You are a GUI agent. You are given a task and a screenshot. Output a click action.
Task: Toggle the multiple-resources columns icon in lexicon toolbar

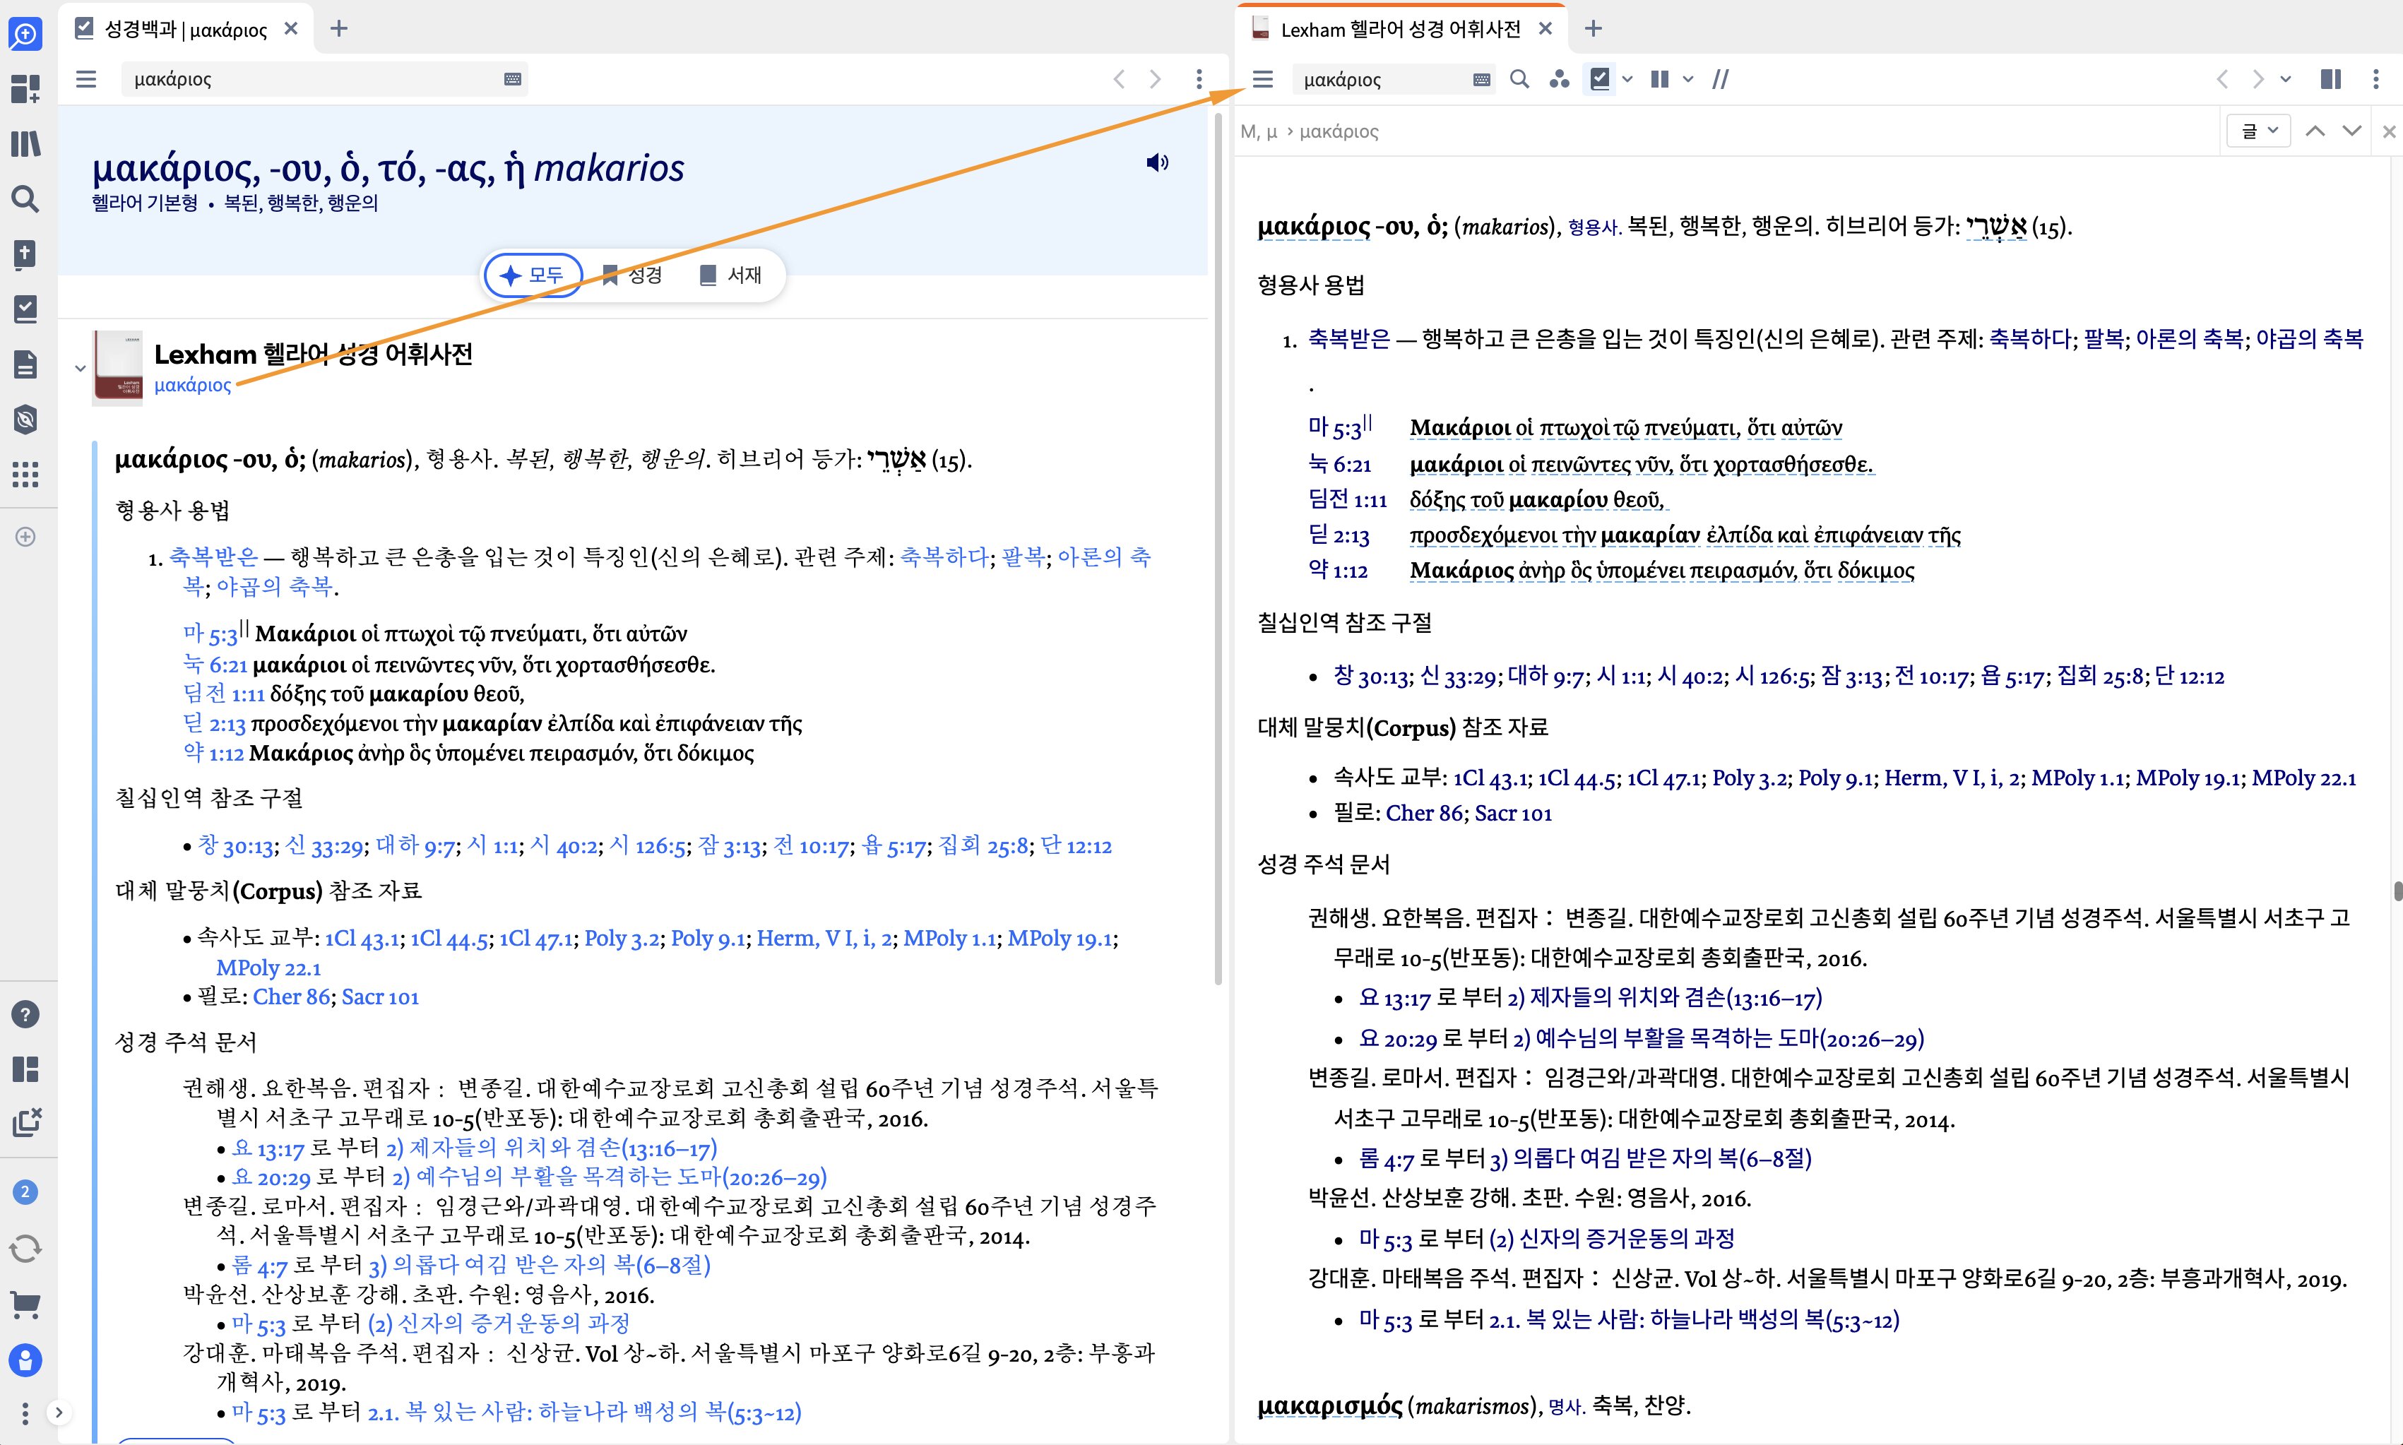(1660, 79)
